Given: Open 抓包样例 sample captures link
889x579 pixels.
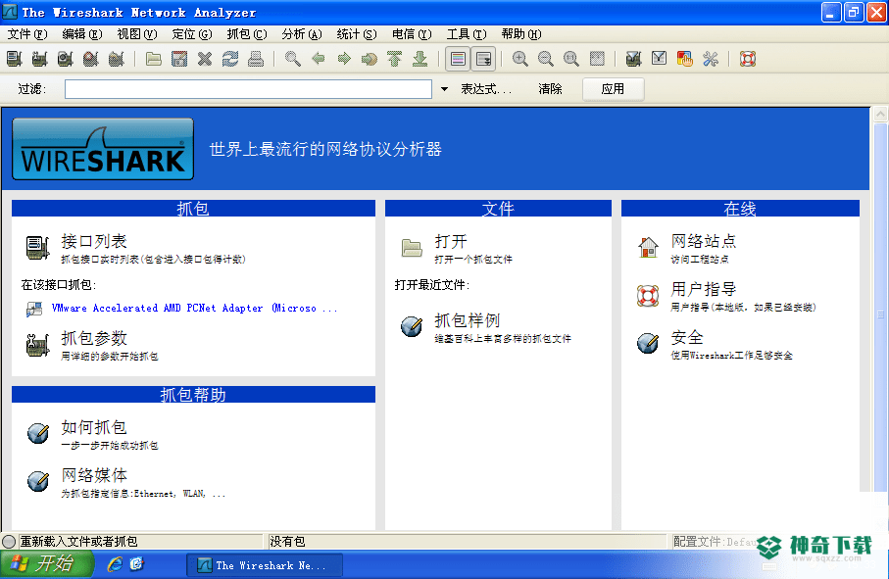Looking at the screenshot, I should click(x=468, y=320).
